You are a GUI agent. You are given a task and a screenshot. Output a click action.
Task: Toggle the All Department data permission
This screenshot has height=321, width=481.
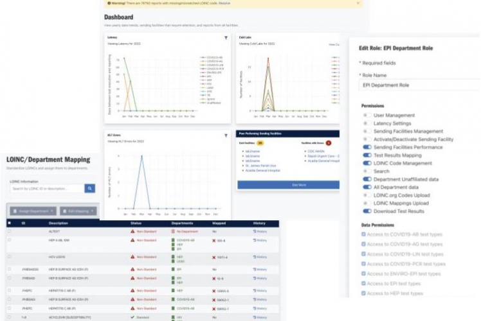pyautogui.click(x=367, y=187)
